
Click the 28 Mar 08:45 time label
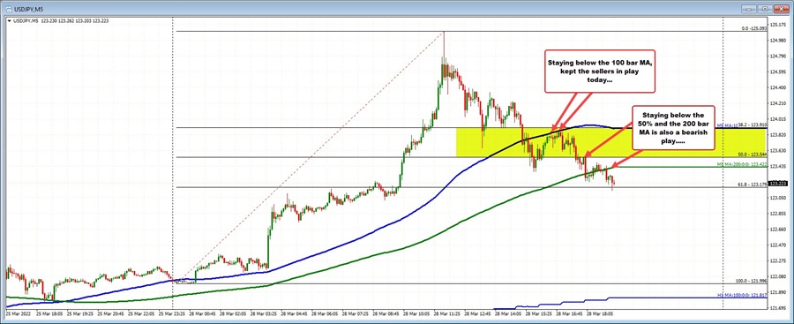(386, 314)
